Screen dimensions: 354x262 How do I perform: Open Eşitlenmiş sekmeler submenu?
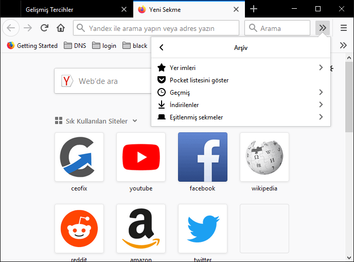tap(241, 117)
